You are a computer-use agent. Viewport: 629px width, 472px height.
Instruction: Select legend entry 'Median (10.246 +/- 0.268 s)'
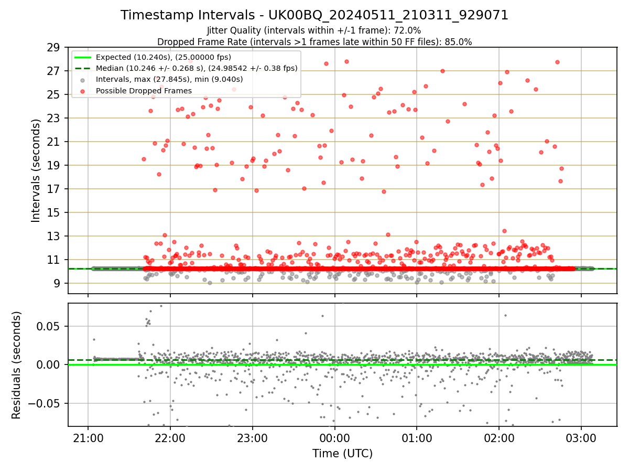(x=197, y=68)
